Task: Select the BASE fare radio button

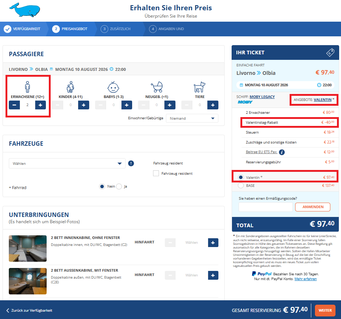Action: [x=241, y=186]
